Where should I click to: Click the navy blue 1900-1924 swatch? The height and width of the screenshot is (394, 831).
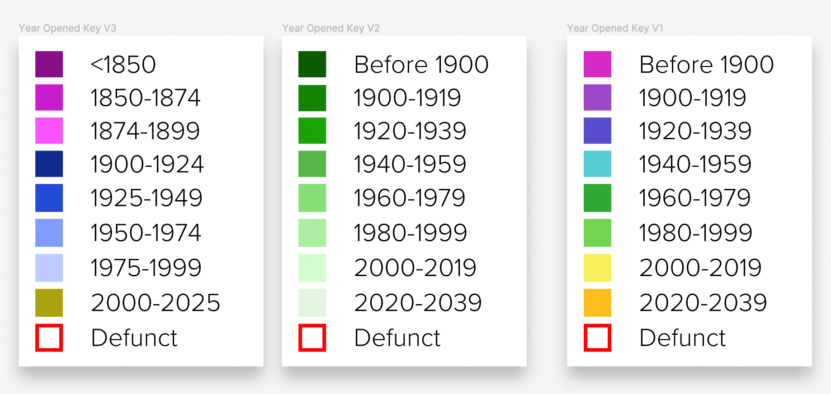point(49,164)
